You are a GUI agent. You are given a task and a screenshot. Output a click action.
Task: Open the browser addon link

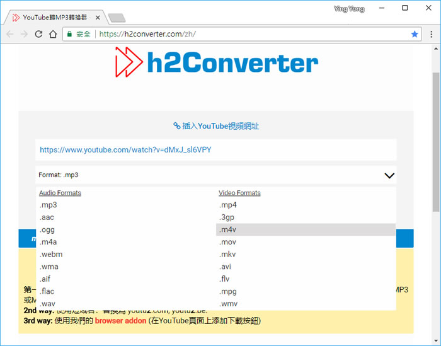[x=120, y=321]
